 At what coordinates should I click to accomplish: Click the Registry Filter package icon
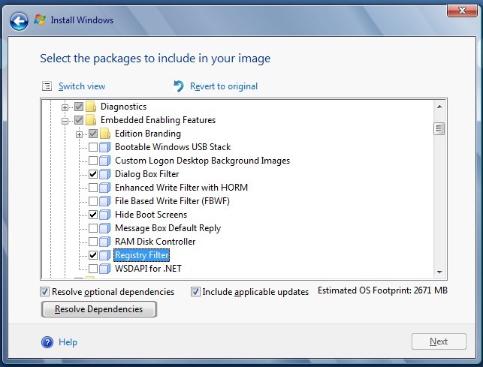(x=105, y=255)
